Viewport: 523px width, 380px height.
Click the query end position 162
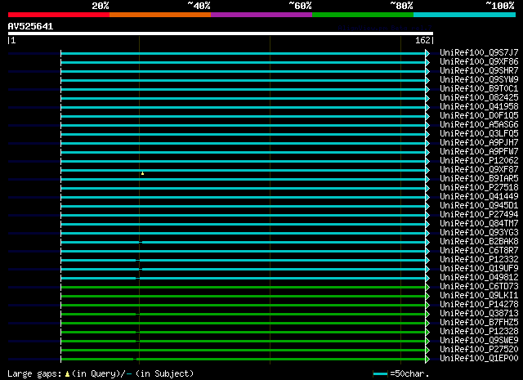coord(422,40)
